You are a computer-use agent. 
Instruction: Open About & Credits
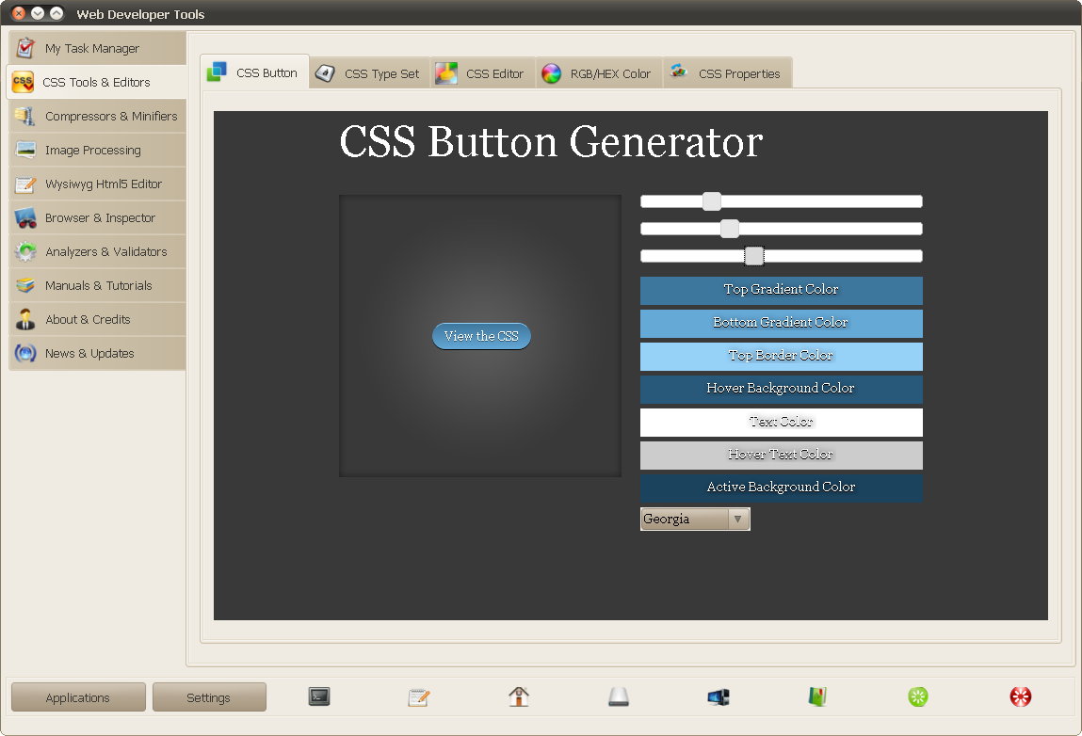tap(97, 319)
